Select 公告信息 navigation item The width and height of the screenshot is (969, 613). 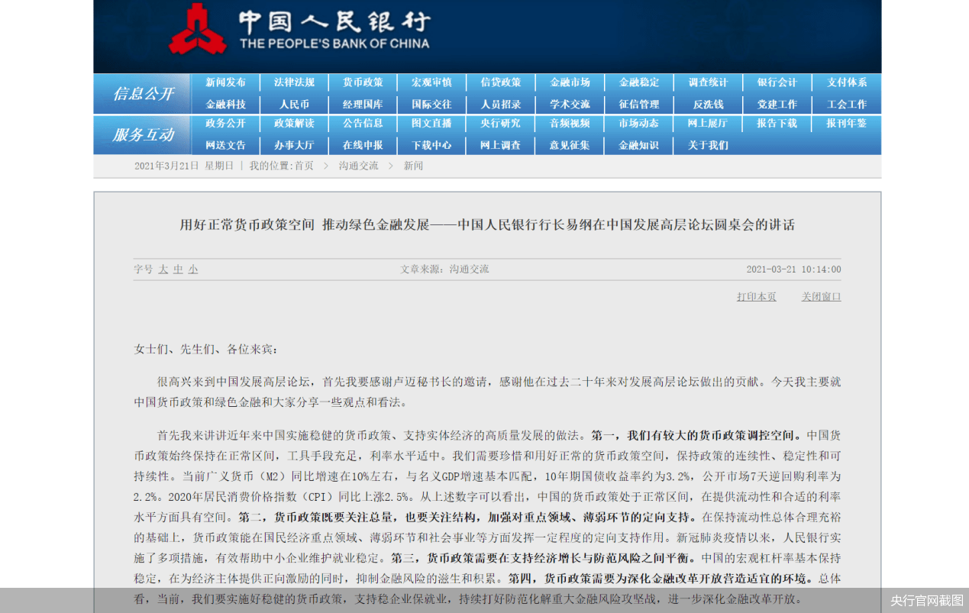(363, 123)
